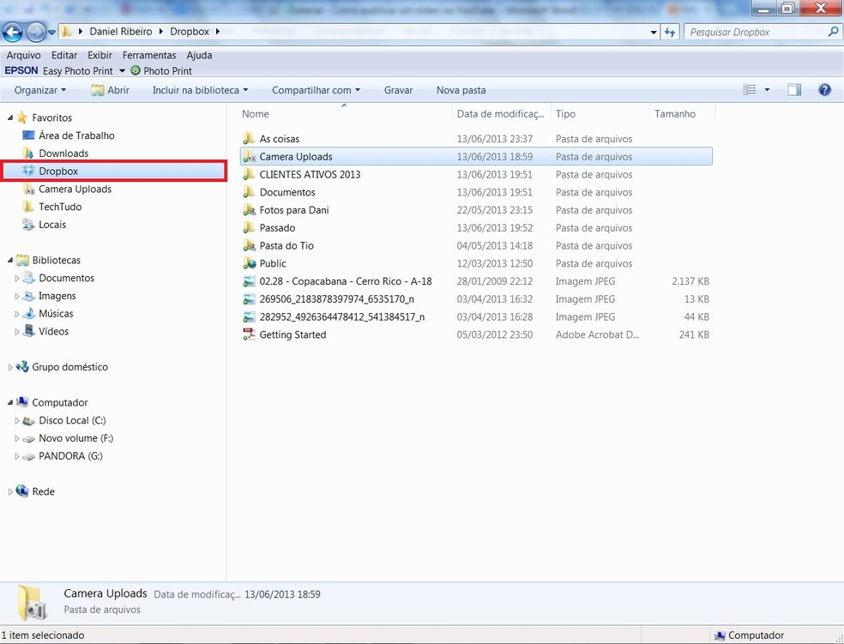Sort by the Tipo column header
Screen dimensions: 844x644
tap(600, 113)
